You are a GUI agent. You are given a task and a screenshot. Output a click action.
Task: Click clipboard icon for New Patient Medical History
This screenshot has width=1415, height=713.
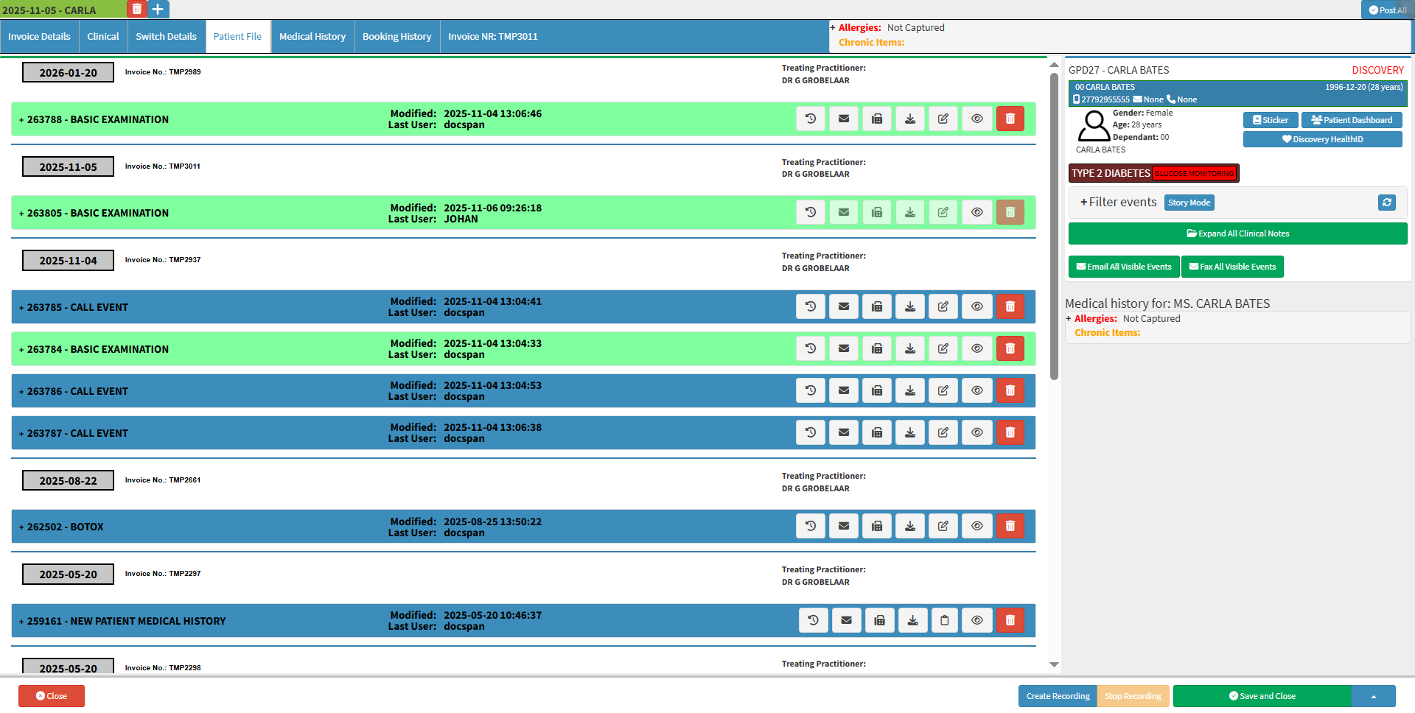944,620
